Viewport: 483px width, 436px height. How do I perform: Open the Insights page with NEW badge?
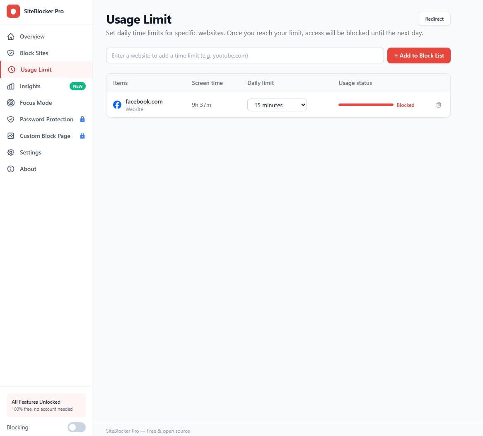tap(30, 86)
